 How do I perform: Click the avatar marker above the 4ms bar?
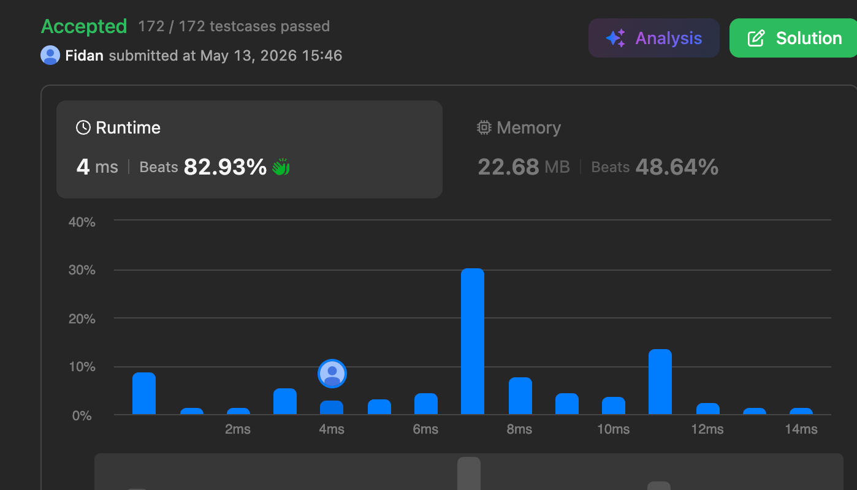click(332, 374)
